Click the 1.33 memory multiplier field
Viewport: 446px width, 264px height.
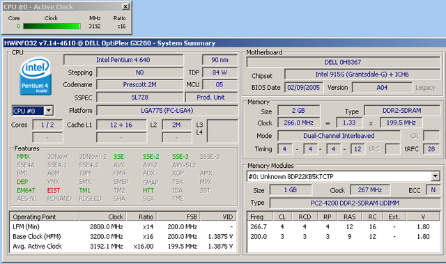click(349, 123)
